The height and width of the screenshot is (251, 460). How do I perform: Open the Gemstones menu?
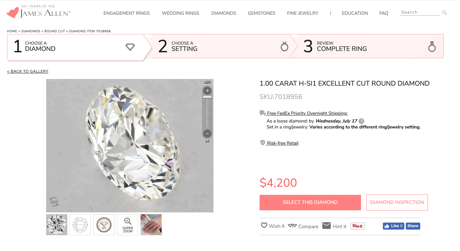pyautogui.click(x=261, y=13)
